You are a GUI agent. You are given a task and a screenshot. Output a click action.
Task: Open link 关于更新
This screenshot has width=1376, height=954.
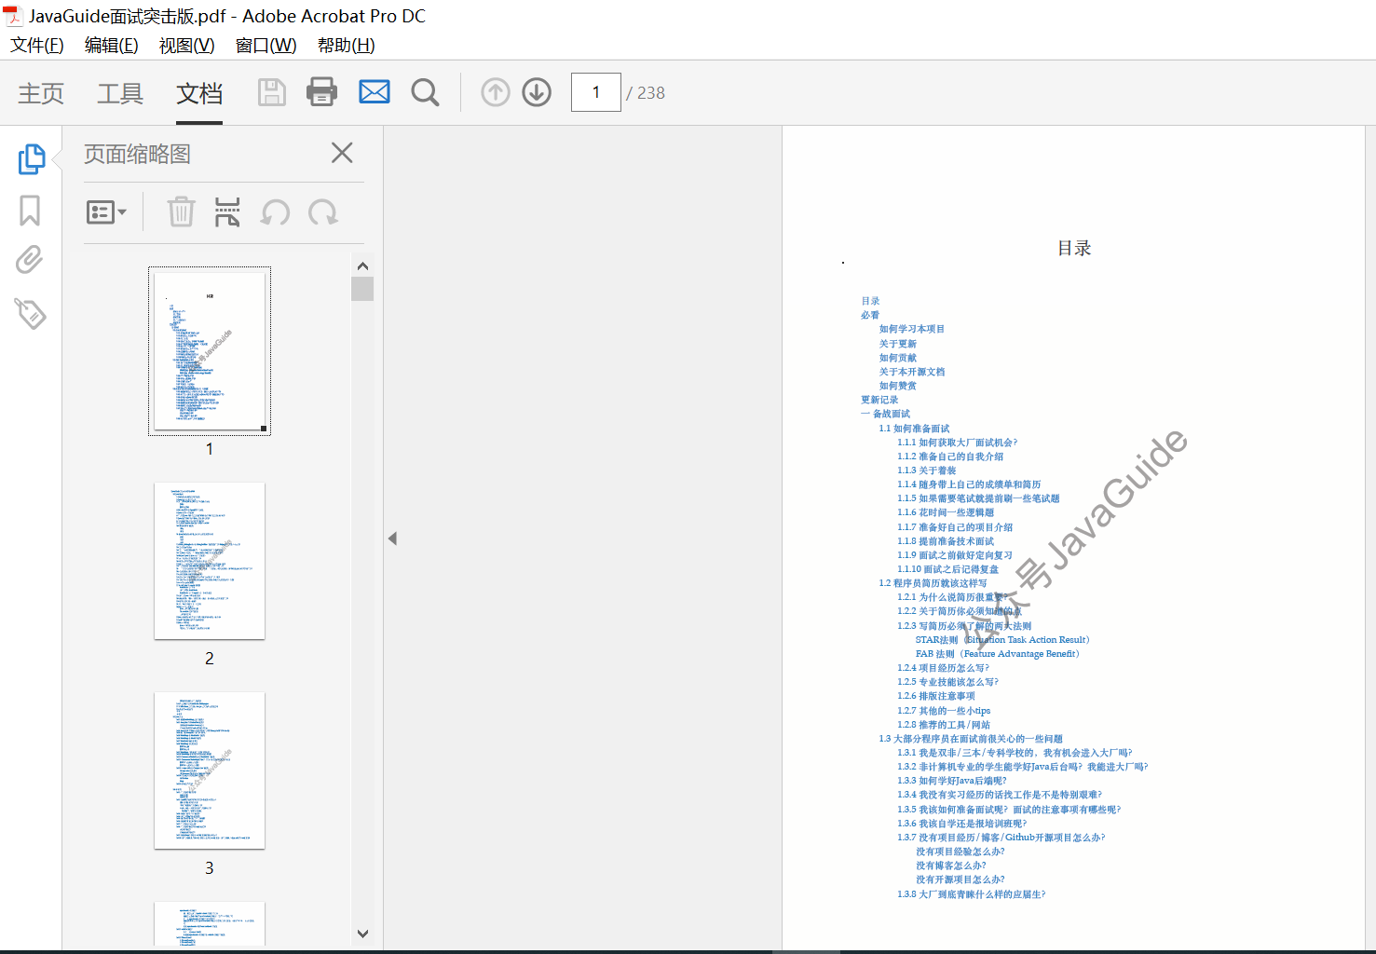(x=897, y=344)
